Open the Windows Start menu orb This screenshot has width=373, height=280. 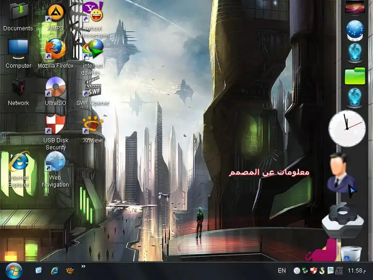14,271
